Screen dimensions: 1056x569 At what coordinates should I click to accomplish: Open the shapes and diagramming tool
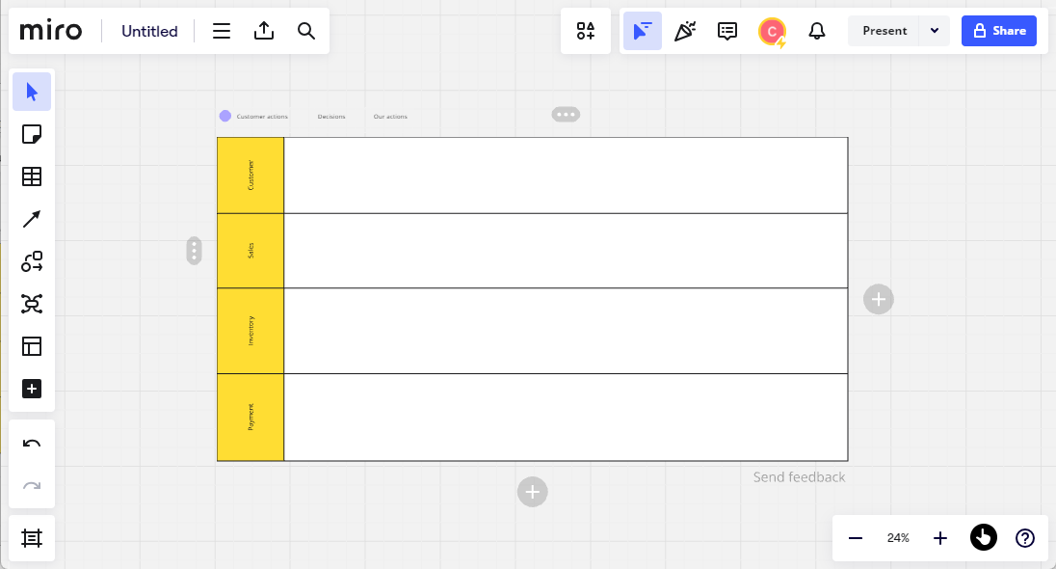click(32, 261)
